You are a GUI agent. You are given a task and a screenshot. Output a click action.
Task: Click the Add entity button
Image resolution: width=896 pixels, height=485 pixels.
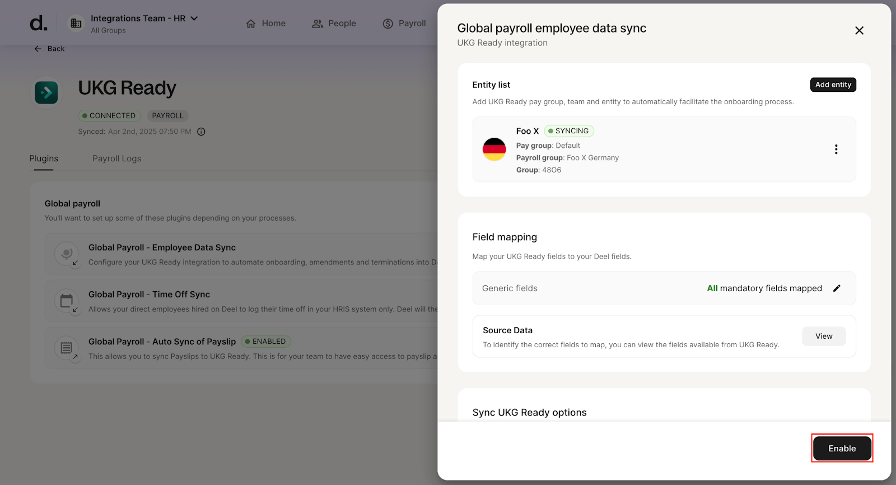[833, 85]
